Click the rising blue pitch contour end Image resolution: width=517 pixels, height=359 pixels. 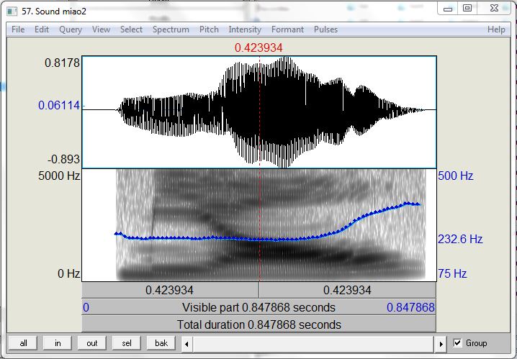418,204
